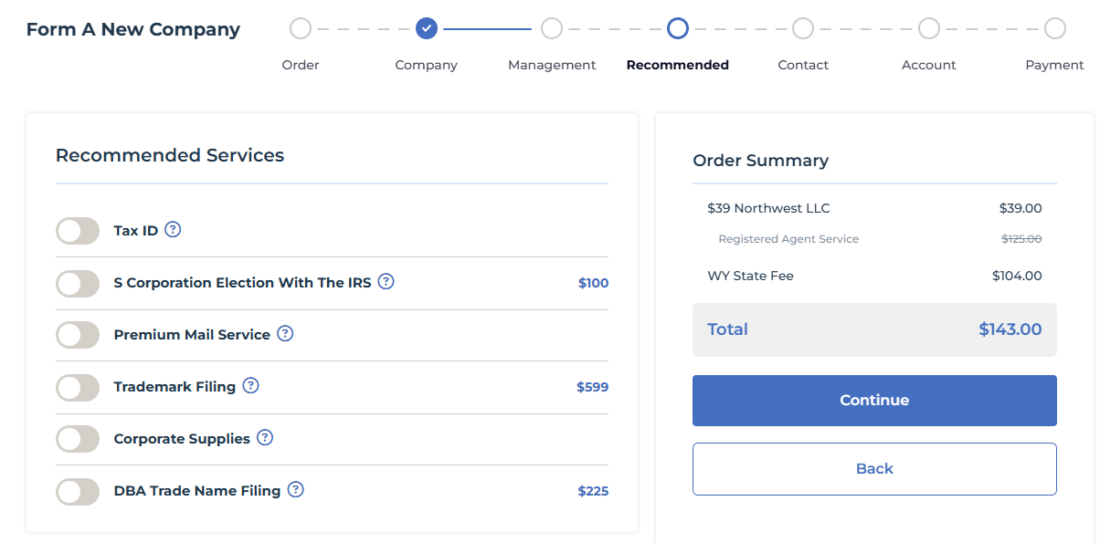The width and height of the screenshot is (1100, 543).
Task: Switch on Corporate Supplies
Action: (x=78, y=439)
